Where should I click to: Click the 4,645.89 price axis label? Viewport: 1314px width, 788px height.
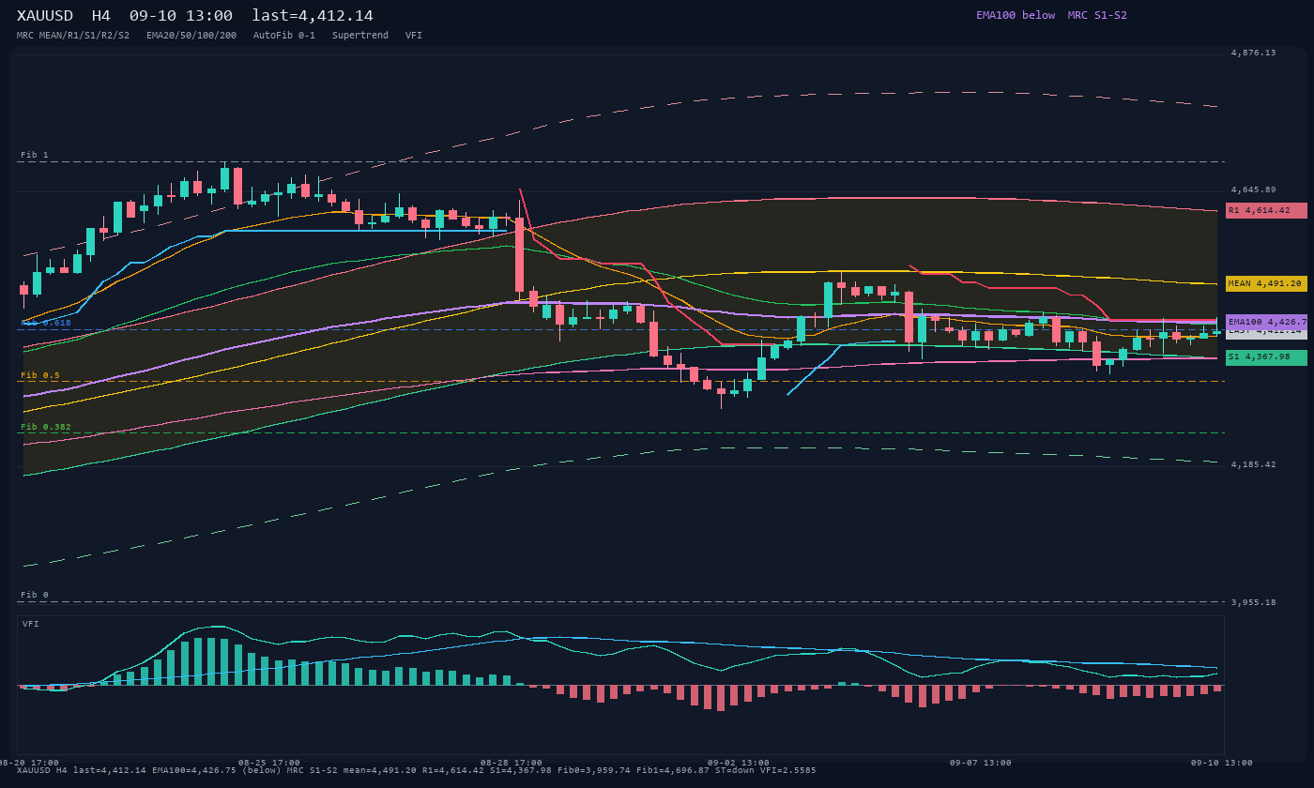(1253, 190)
